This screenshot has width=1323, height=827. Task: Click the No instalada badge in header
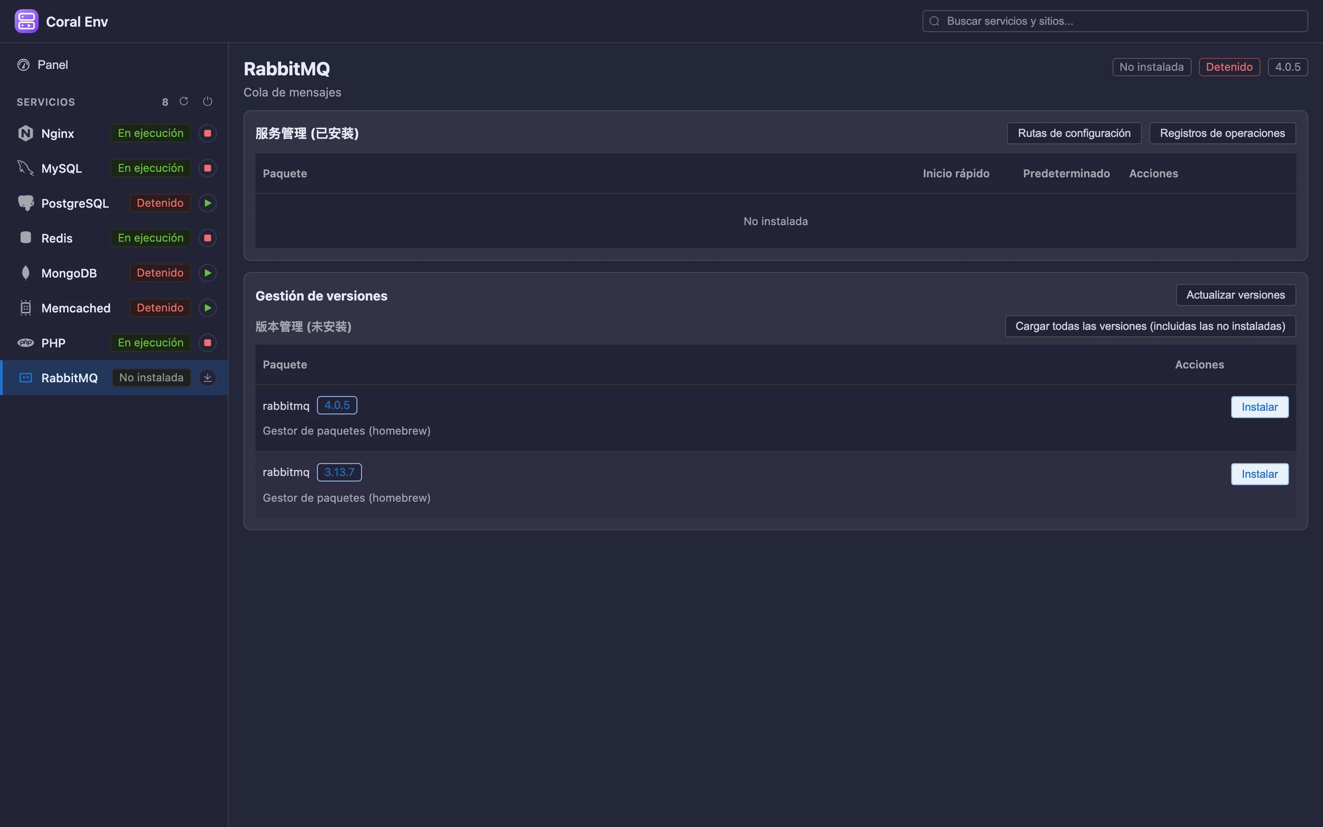tap(1151, 67)
